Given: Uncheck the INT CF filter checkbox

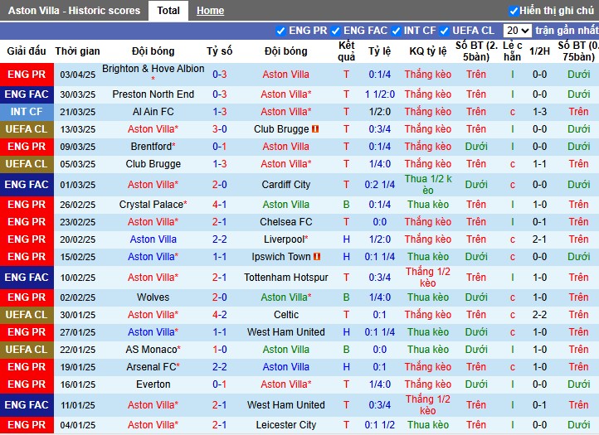Looking at the screenshot, I should [396, 31].
